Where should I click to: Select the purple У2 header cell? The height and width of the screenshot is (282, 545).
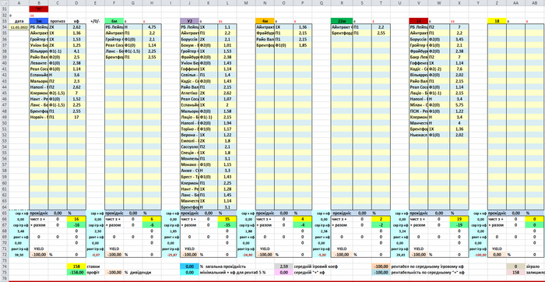(189, 21)
